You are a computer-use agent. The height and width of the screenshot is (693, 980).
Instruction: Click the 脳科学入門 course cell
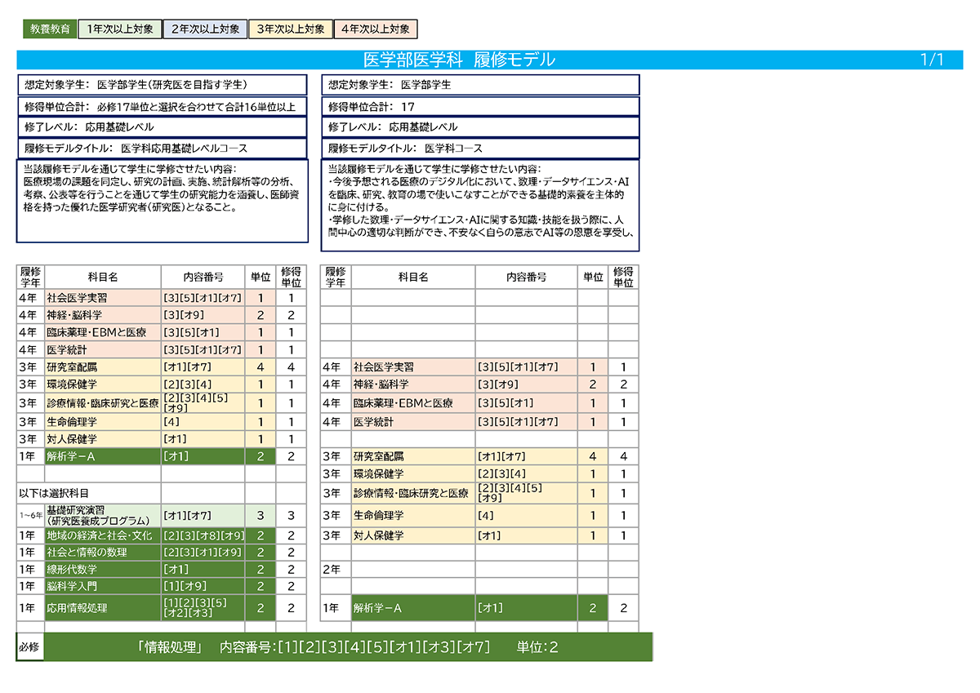[x=103, y=587]
